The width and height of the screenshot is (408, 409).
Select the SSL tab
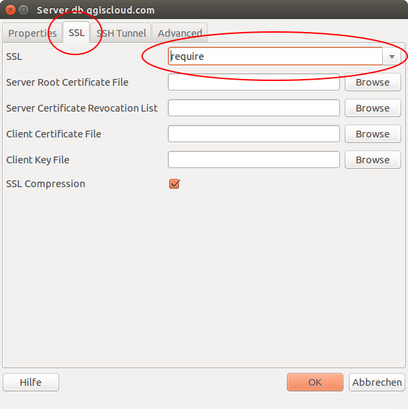point(76,33)
